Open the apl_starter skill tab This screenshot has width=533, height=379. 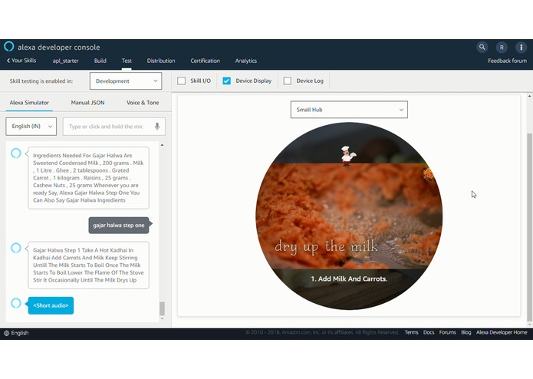(x=66, y=61)
